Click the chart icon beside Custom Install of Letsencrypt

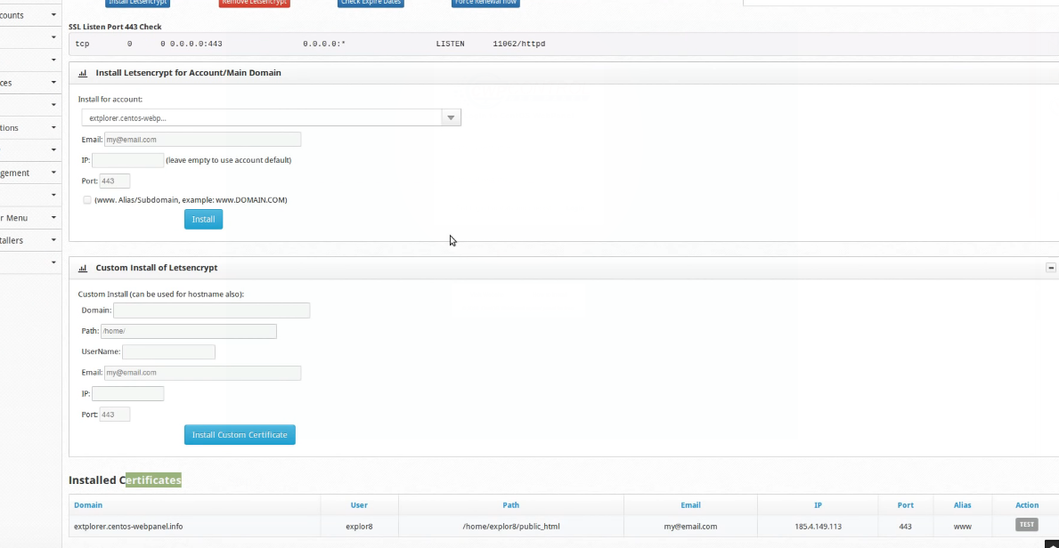point(83,267)
